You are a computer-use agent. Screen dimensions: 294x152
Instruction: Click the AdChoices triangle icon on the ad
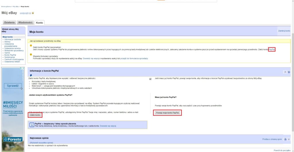21,69
